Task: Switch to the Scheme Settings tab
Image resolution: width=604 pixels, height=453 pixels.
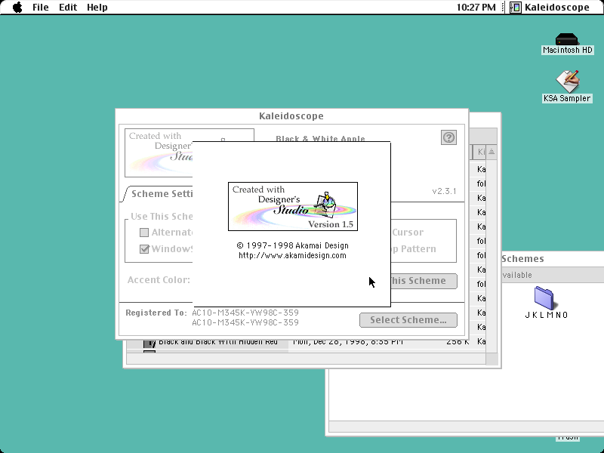Action: click(x=162, y=194)
